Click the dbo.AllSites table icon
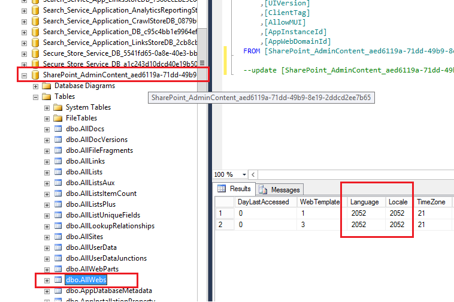Viewport: 454px width, 302px height. (58, 237)
